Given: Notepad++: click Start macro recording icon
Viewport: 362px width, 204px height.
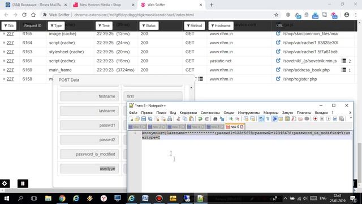Looking at the screenshot, I should [315, 119].
